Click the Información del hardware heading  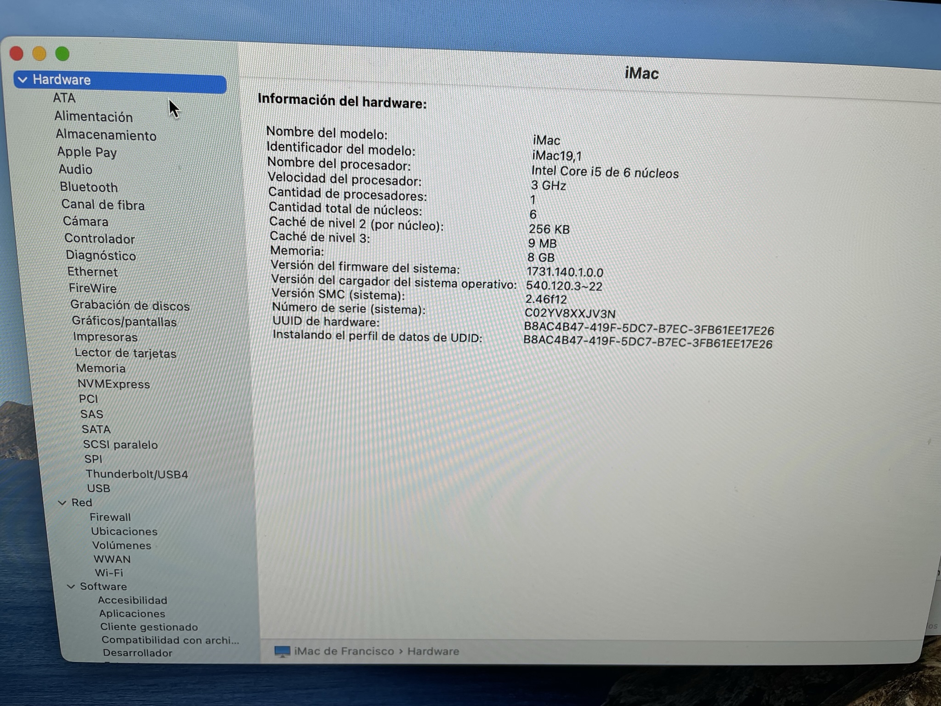(342, 101)
